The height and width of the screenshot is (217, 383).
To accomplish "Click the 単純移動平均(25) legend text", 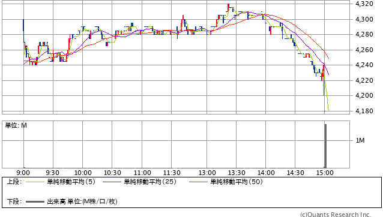I will point(150,182).
